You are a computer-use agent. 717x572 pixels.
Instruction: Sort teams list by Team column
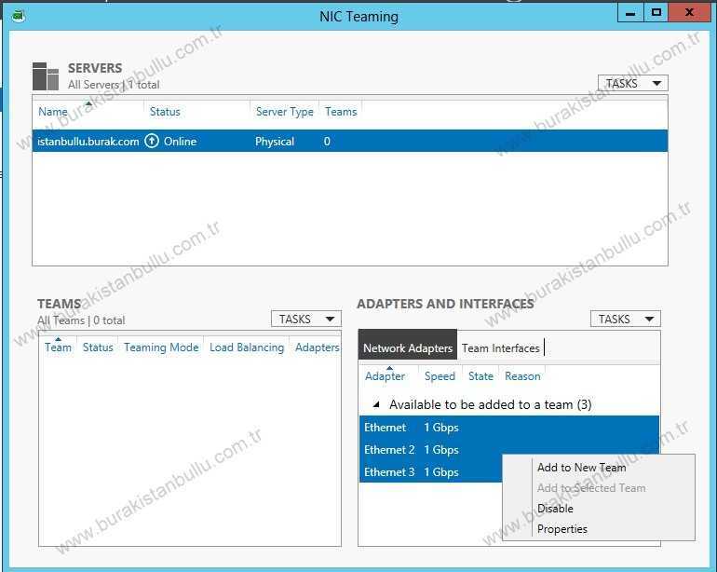tap(58, 347)
